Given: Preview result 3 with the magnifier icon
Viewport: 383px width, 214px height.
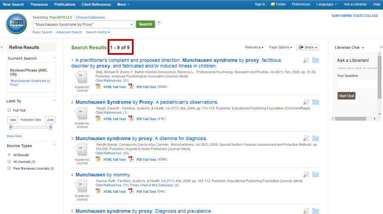Looking at the screenshot, I should click(x=306, y=138).
